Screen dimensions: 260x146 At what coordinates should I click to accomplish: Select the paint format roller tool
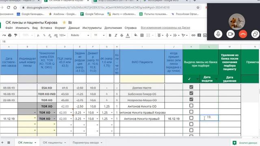[x=15, y=35]
